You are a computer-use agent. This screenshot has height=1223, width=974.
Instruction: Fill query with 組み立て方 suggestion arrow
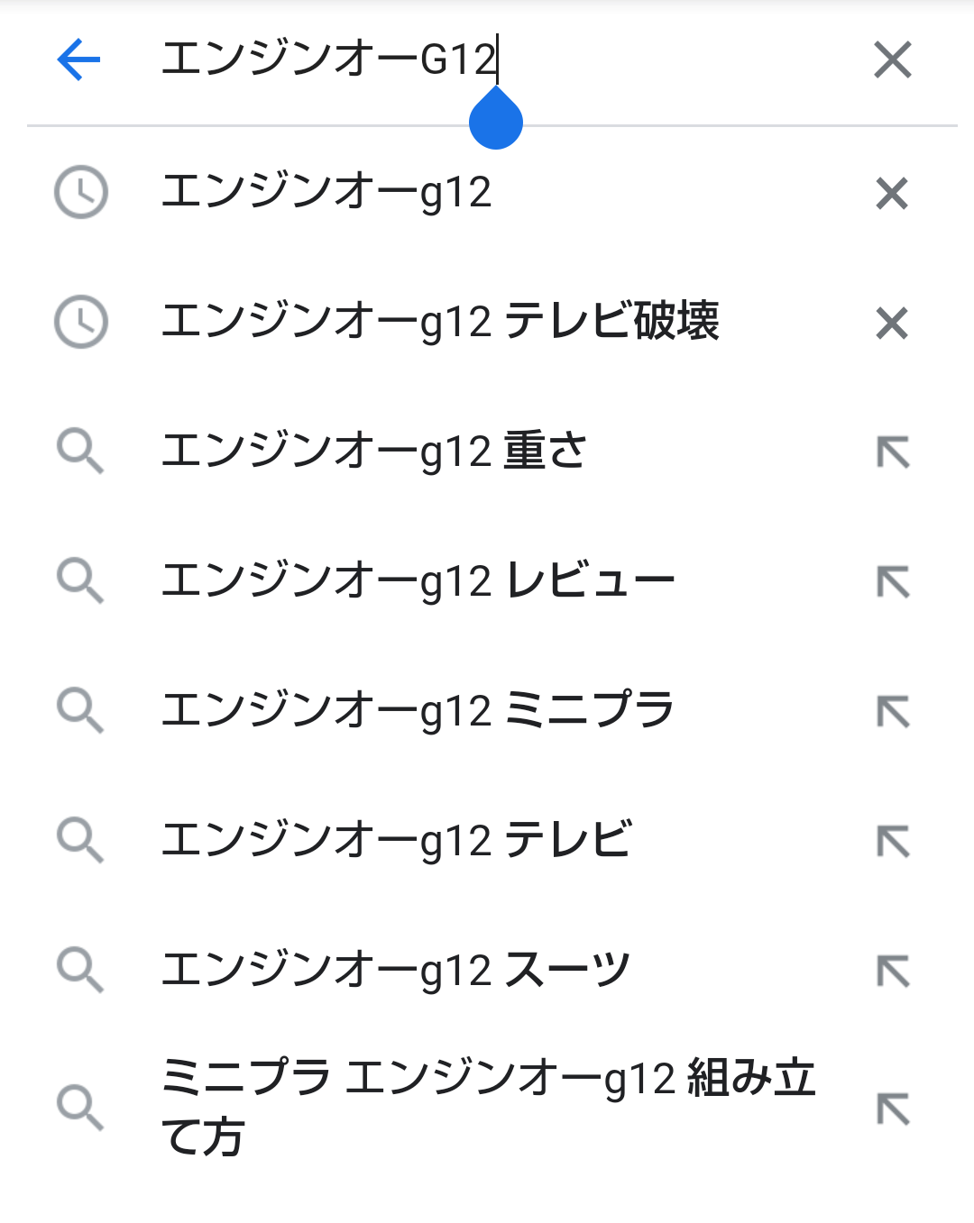[893, 1108]
